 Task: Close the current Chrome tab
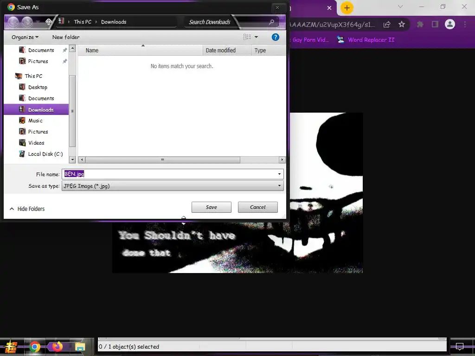pos(329,8)
